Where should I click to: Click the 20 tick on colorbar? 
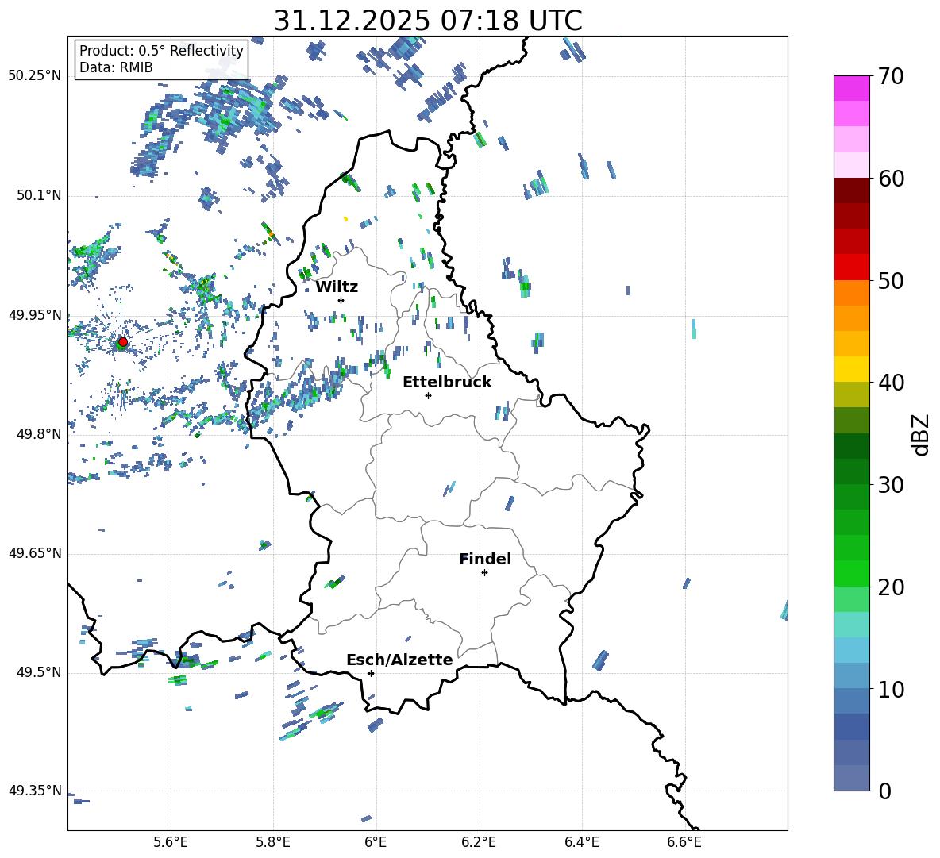point(891,587)
